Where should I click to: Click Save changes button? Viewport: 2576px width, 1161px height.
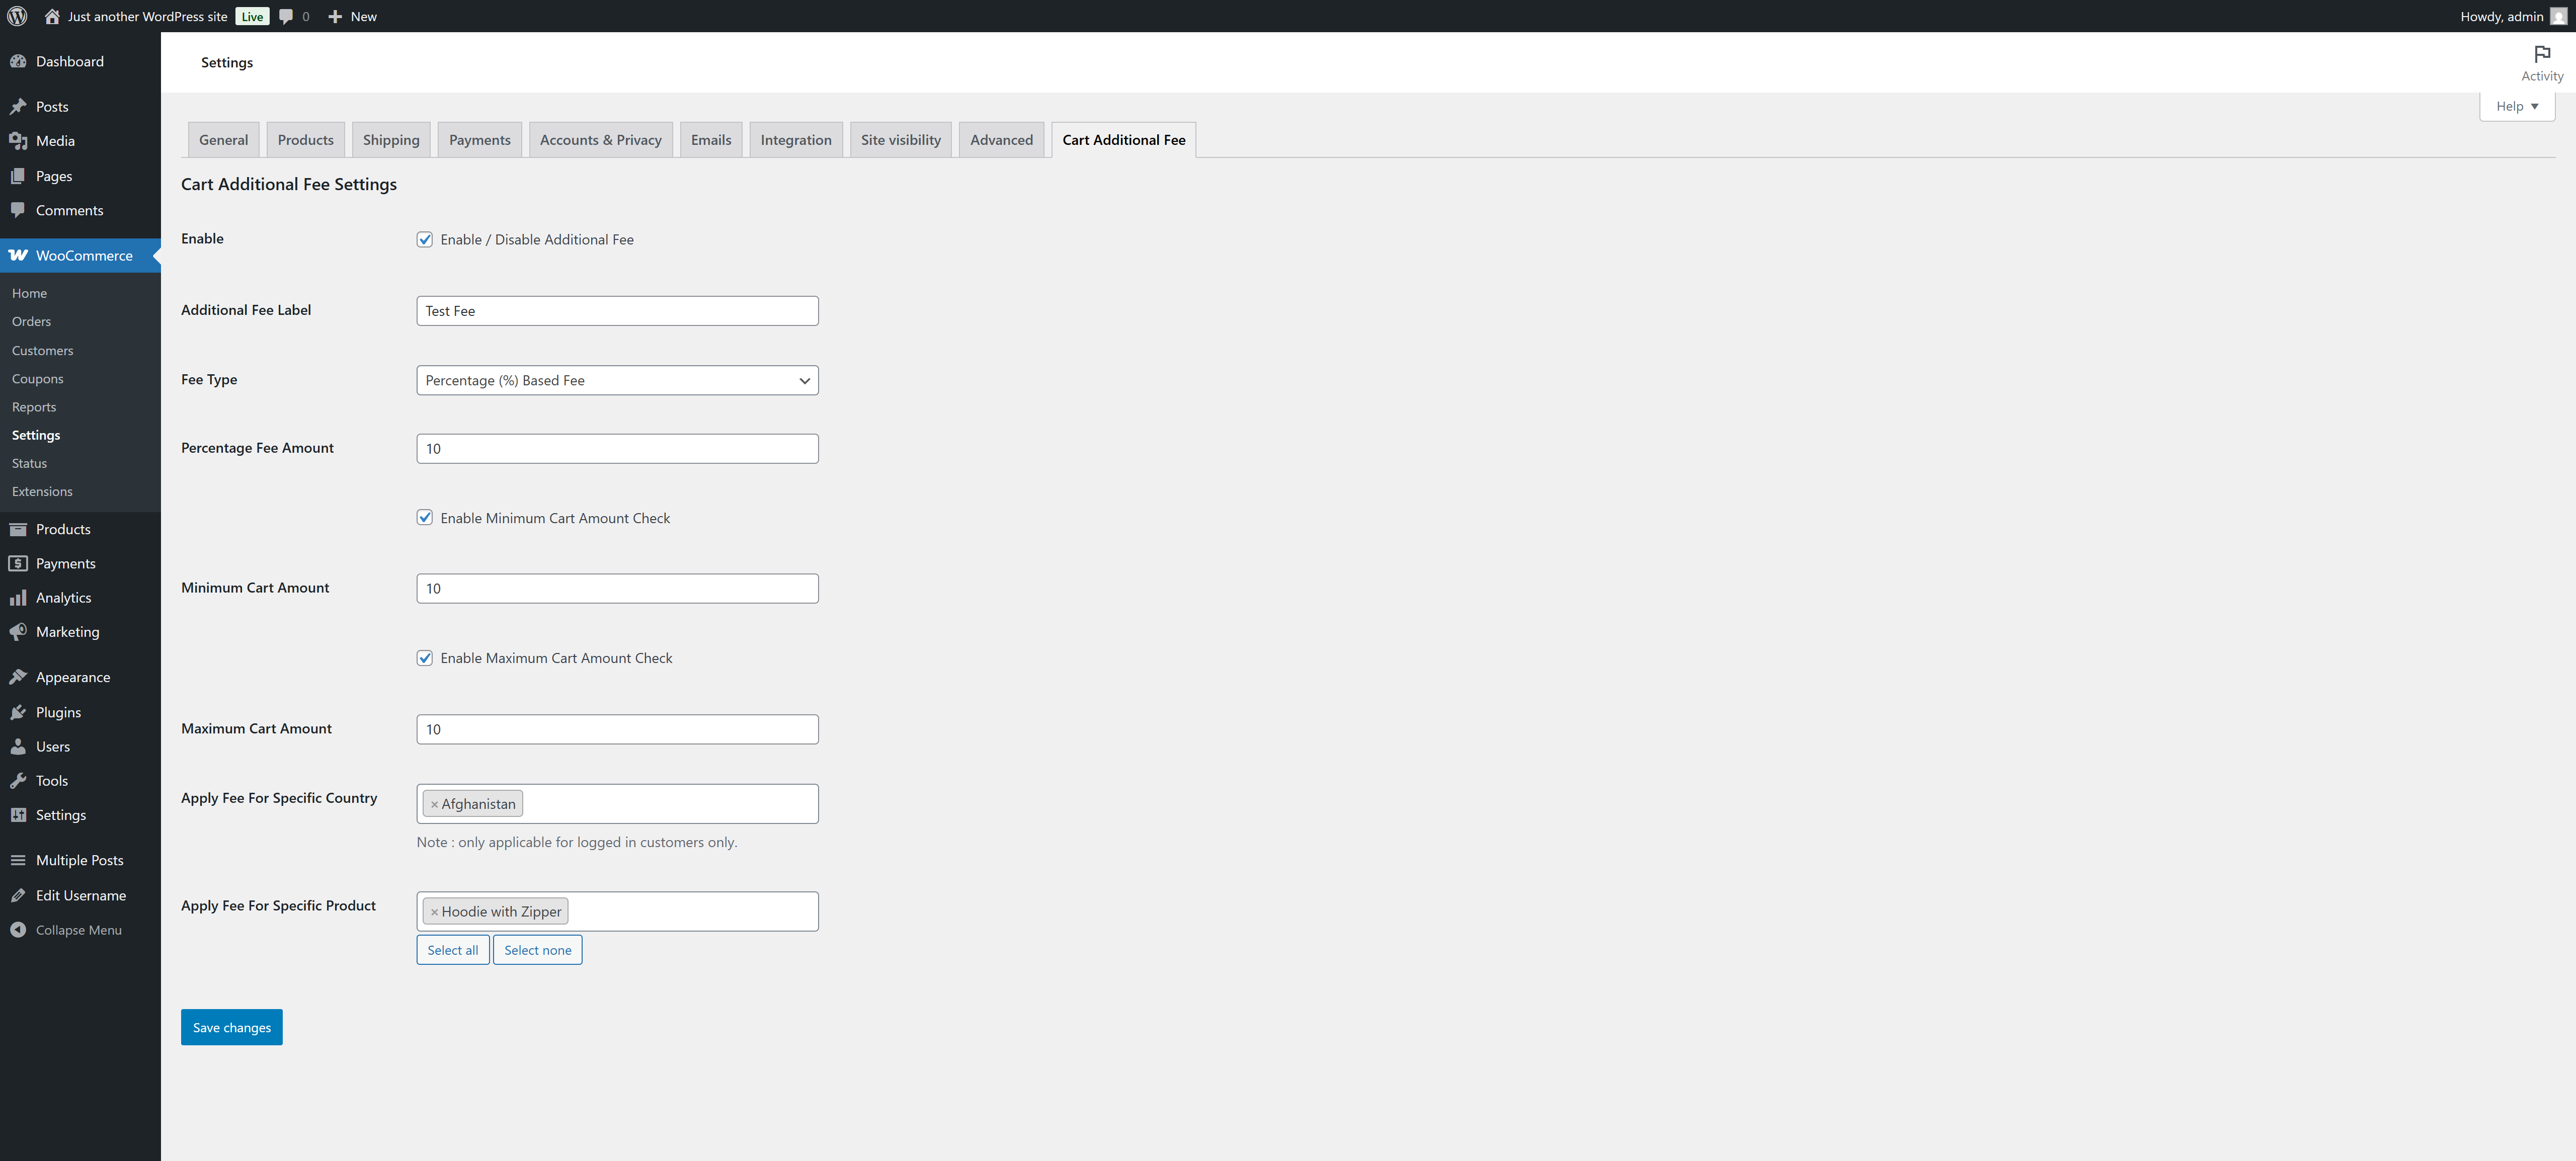pyautogui.click(x=232, y=1027)
